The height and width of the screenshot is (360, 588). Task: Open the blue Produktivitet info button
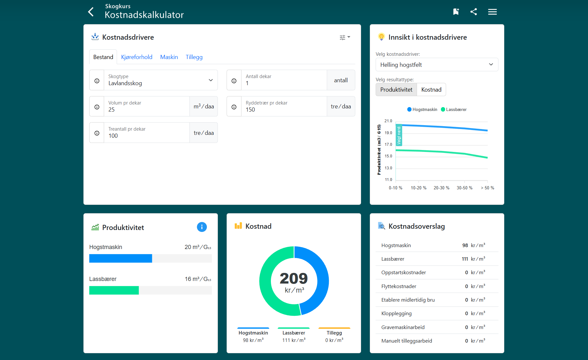202,227
